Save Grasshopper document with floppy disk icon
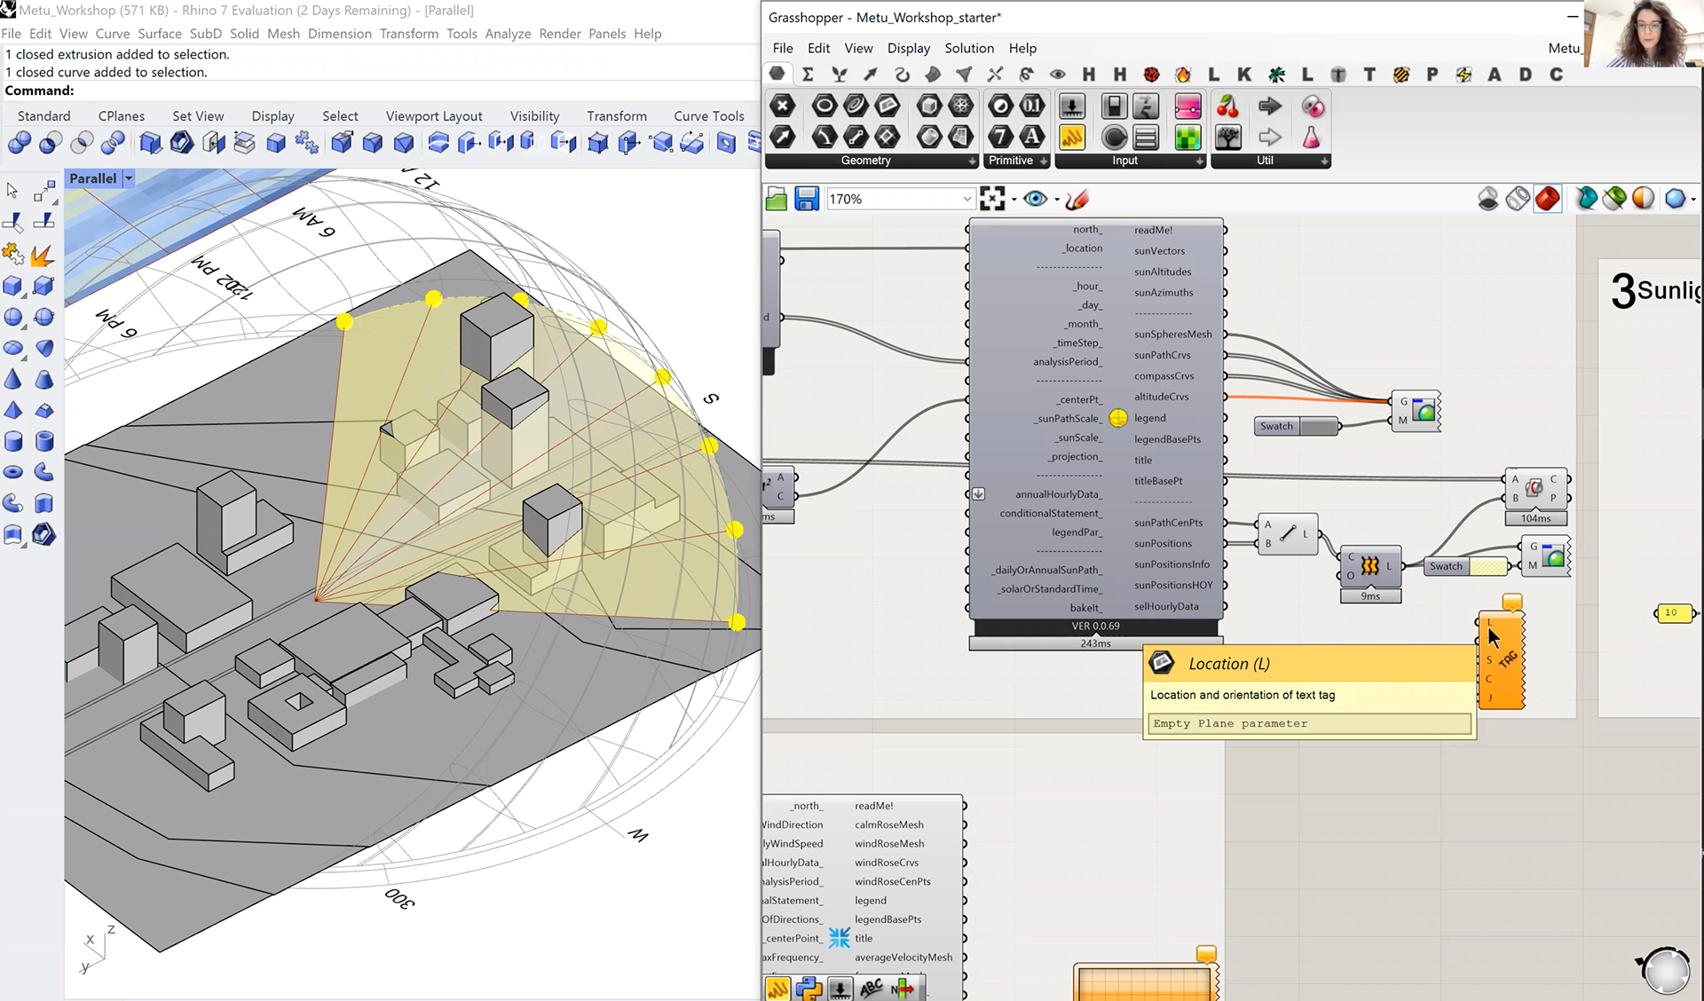Viewport: 1704px width, 1001px height. (x=806, y=199)
